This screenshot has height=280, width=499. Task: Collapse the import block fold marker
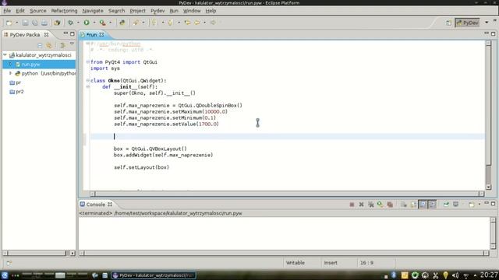point(88,62)
